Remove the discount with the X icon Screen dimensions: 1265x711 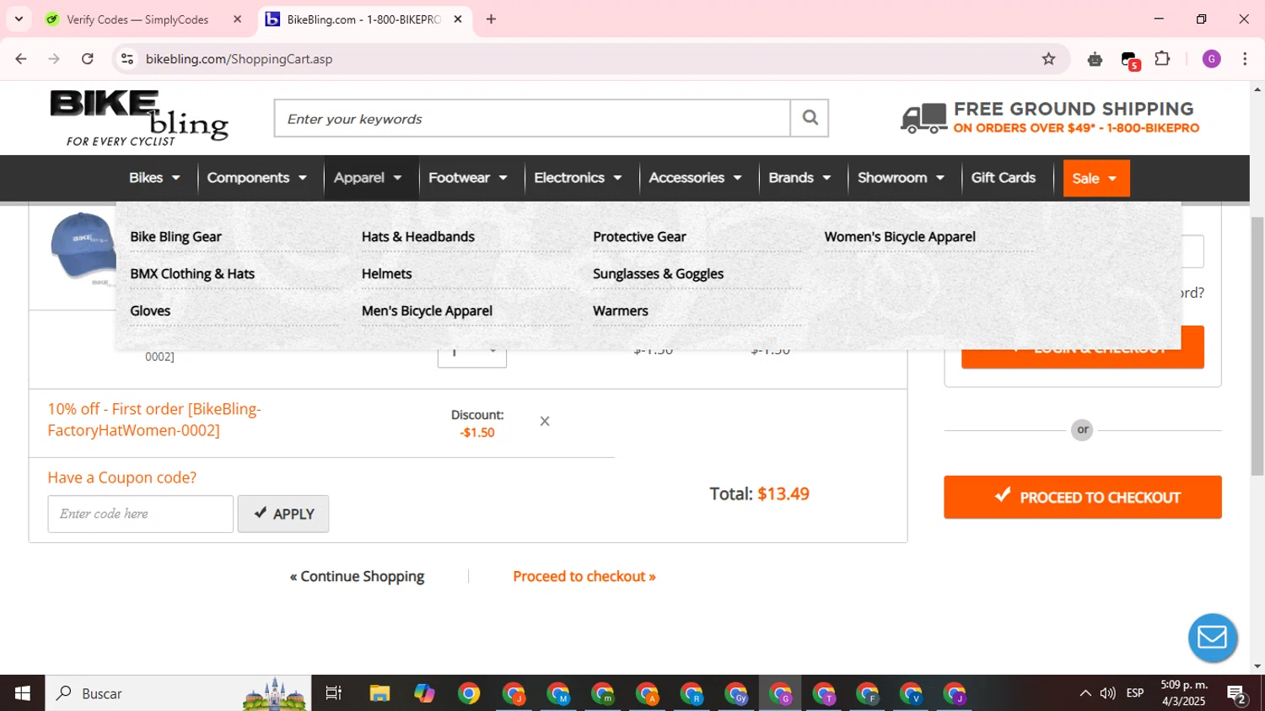(x=545, y=421)
